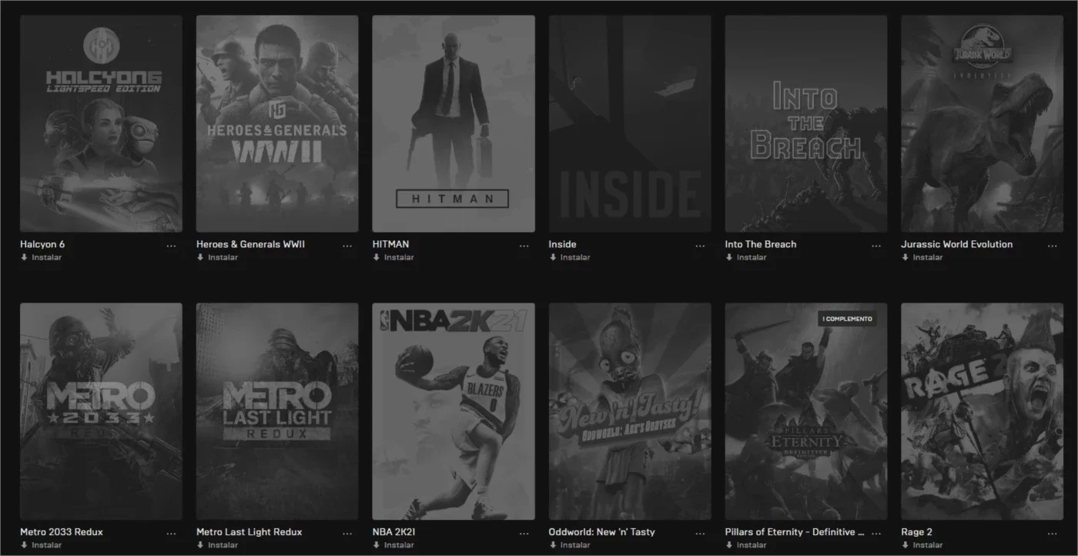Select the Into the Breach cover art
This screenshot has height=556, width=1078.
(x=806, y=124)
